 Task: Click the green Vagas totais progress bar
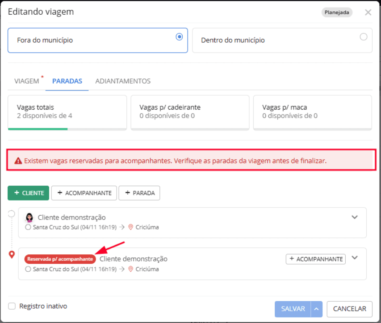pyautogui.click(x=38, y=129)
